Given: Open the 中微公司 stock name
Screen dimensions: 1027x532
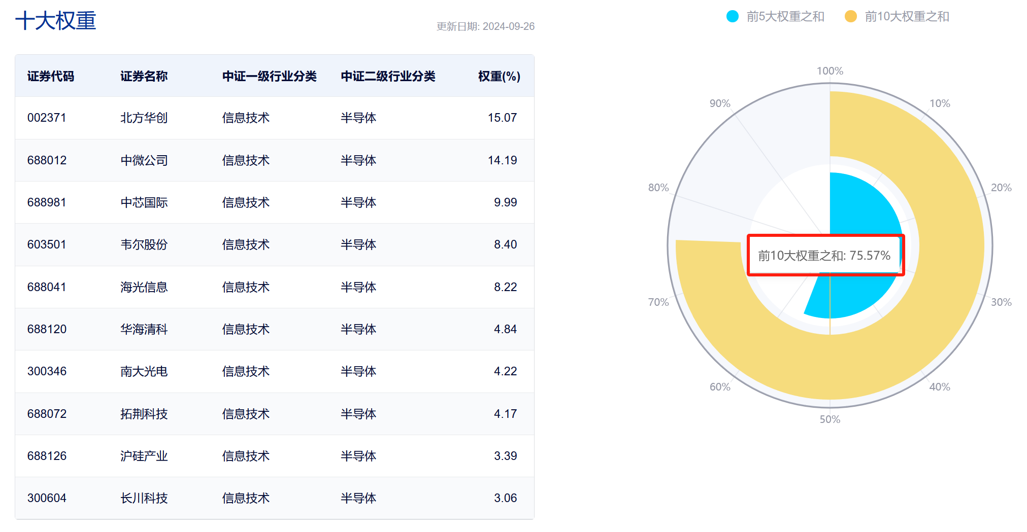Looking at the screenshot, I should pyautogui.click(x=144, y=160).
